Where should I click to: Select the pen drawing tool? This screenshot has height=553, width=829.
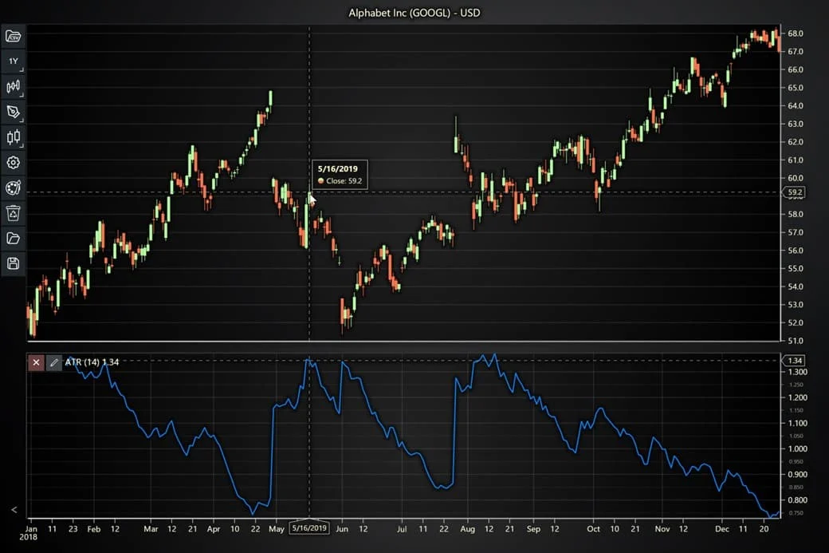click(x=13, y=112)
